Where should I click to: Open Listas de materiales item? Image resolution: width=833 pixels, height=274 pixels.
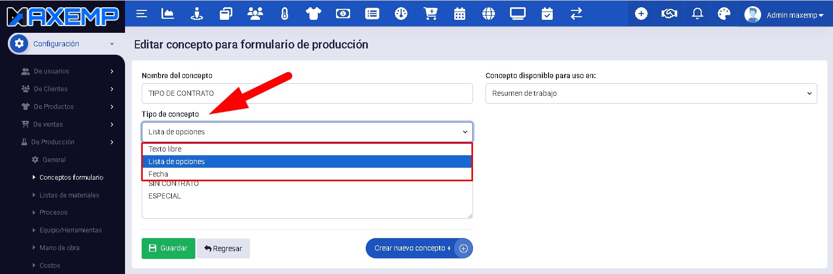69,195
